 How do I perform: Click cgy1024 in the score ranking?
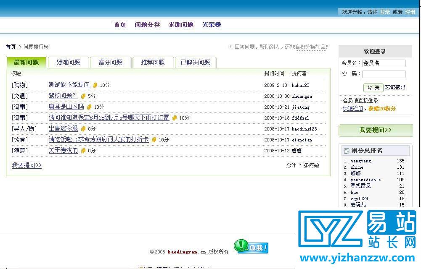click(359, 199)
